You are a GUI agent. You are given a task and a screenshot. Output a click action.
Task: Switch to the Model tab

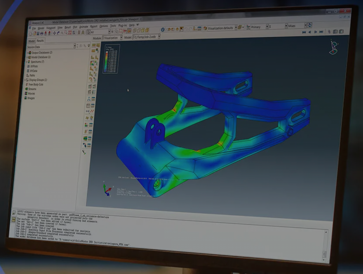(x=31, y=41)
